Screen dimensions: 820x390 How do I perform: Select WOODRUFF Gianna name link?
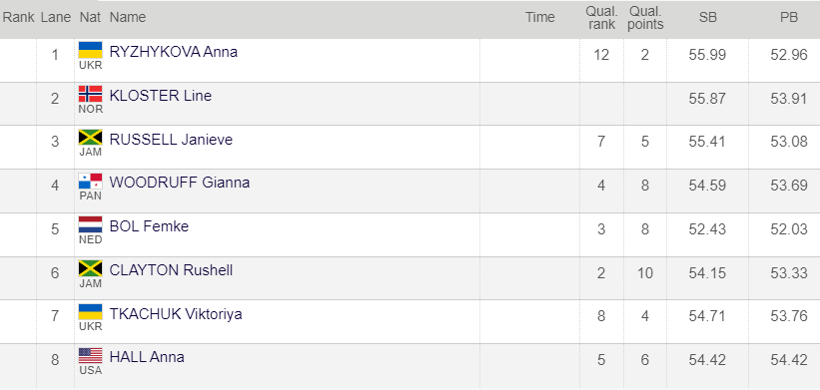180,183
